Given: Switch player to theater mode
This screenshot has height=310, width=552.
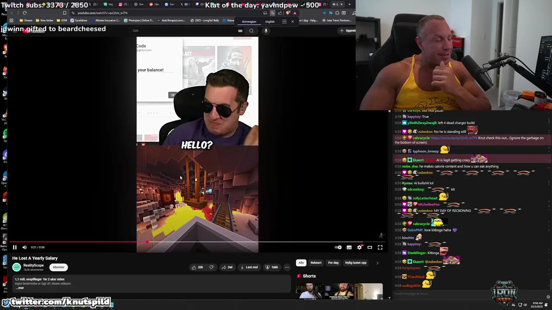Looking at the screenshot, I should point(370,247).
